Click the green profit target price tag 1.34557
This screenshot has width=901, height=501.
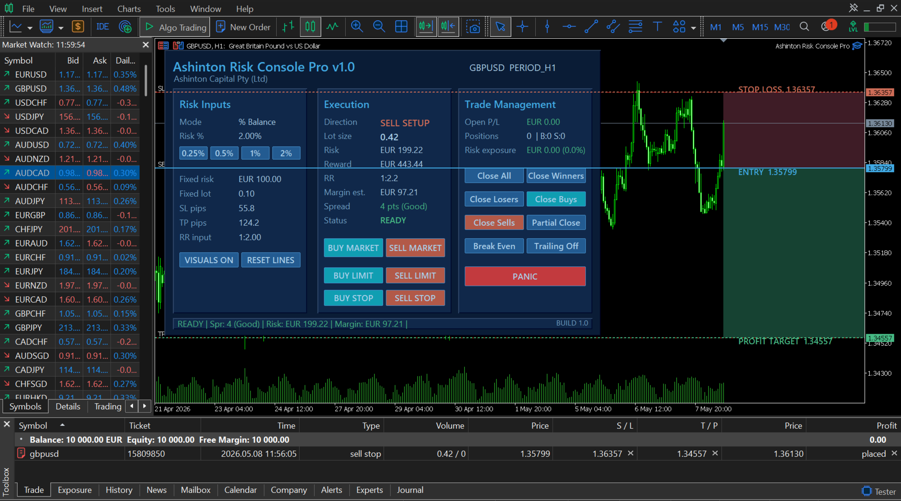(880, 338)
